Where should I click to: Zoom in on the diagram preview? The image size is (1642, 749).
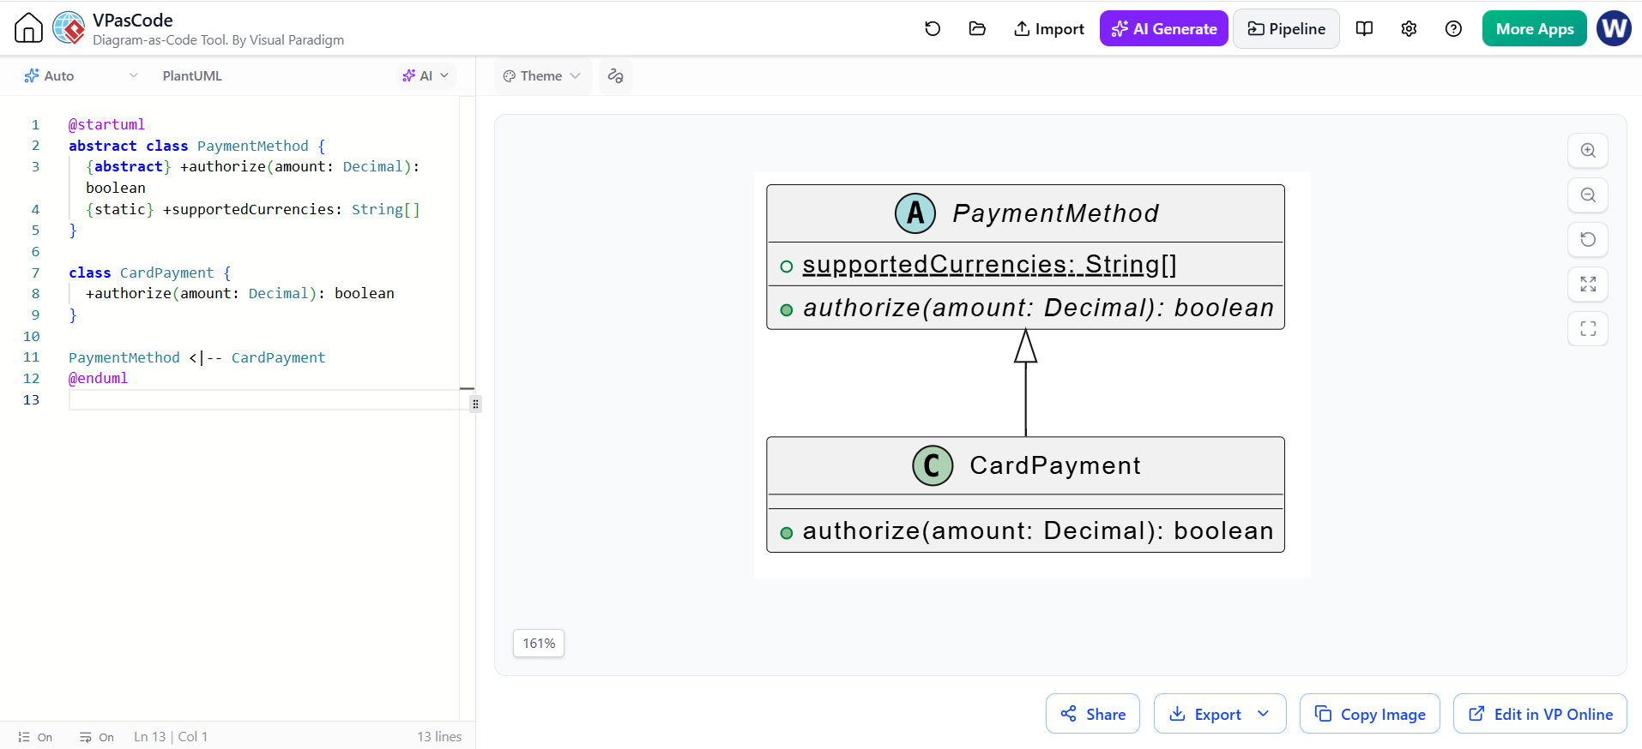[1588, 150]
